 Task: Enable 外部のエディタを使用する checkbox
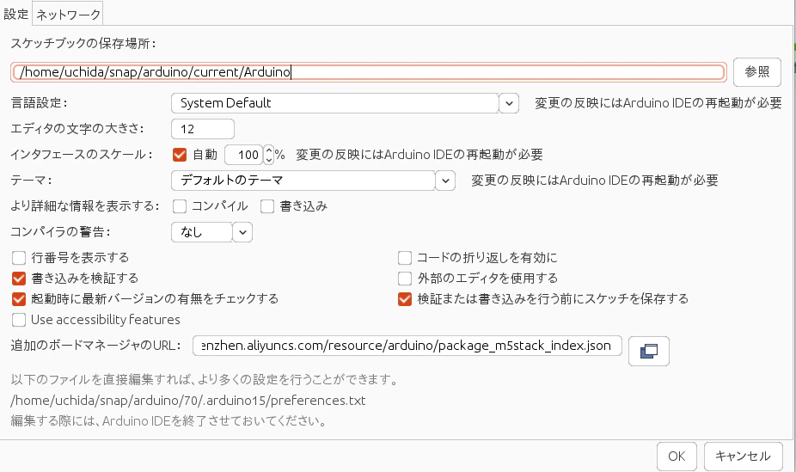405,278
